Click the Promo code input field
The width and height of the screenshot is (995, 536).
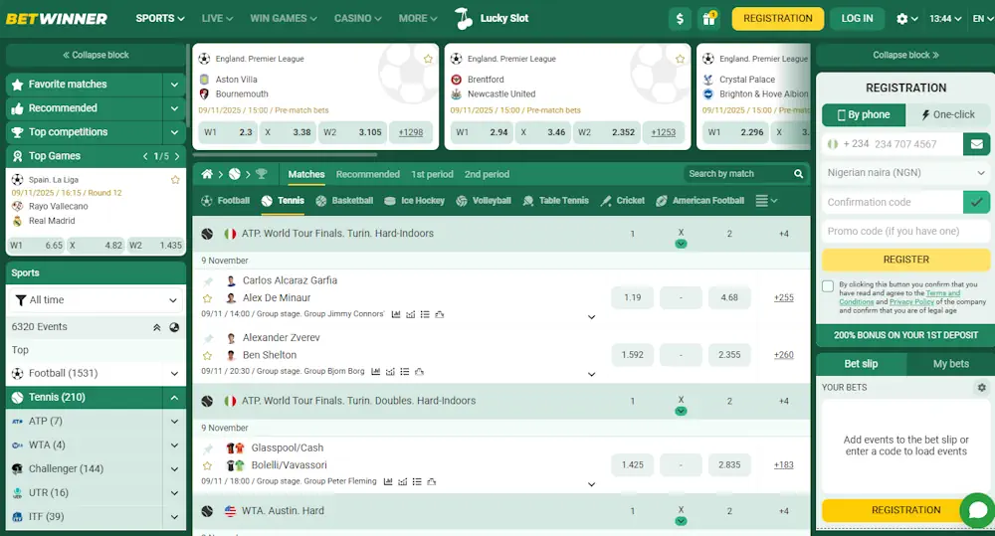(x=905, y=232)
